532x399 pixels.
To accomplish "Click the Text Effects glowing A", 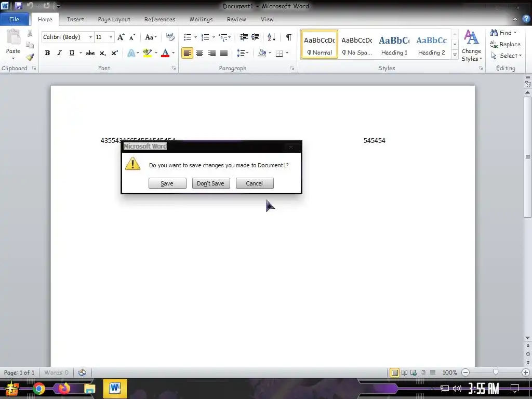I will (x=131, y=53).
